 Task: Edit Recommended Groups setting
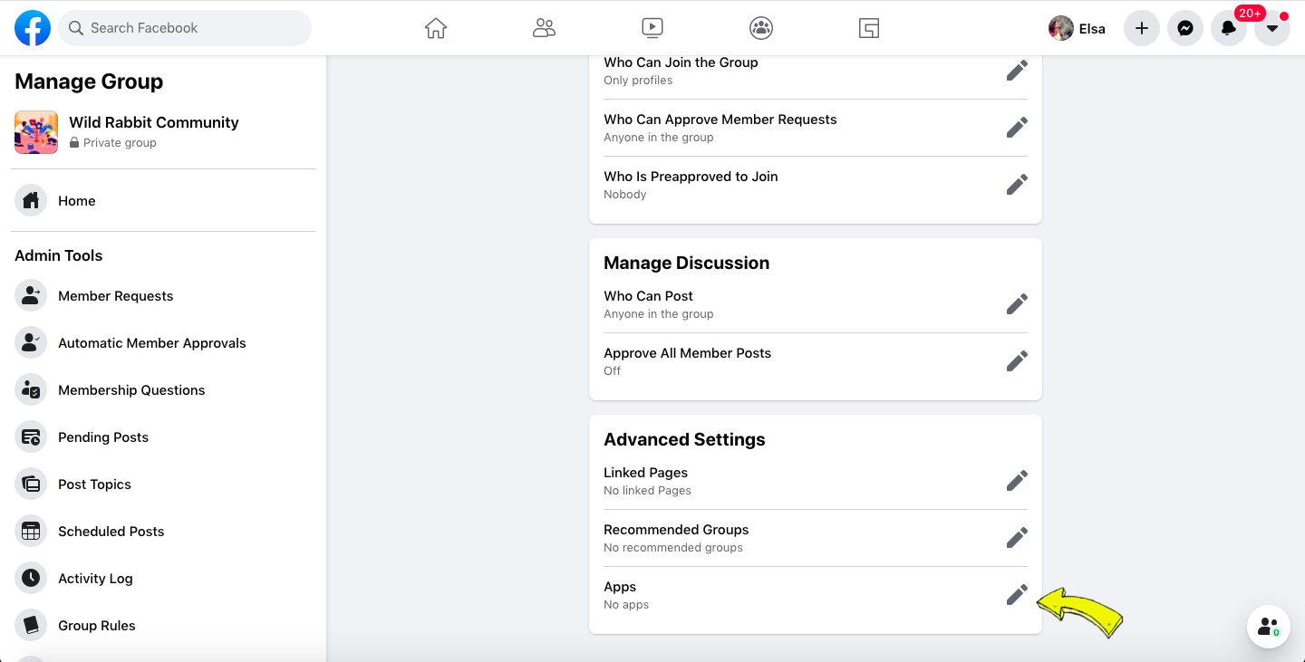[x=1017, y=538]
